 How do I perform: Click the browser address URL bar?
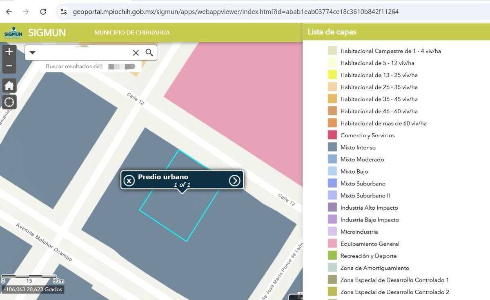coord(236,12)
